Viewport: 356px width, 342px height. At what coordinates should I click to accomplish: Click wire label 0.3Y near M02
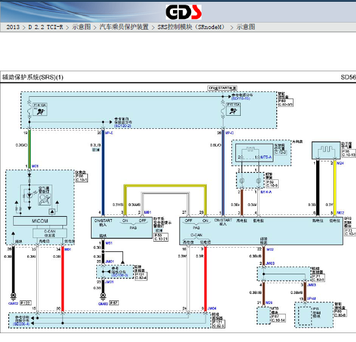click(x=329, y=205)
